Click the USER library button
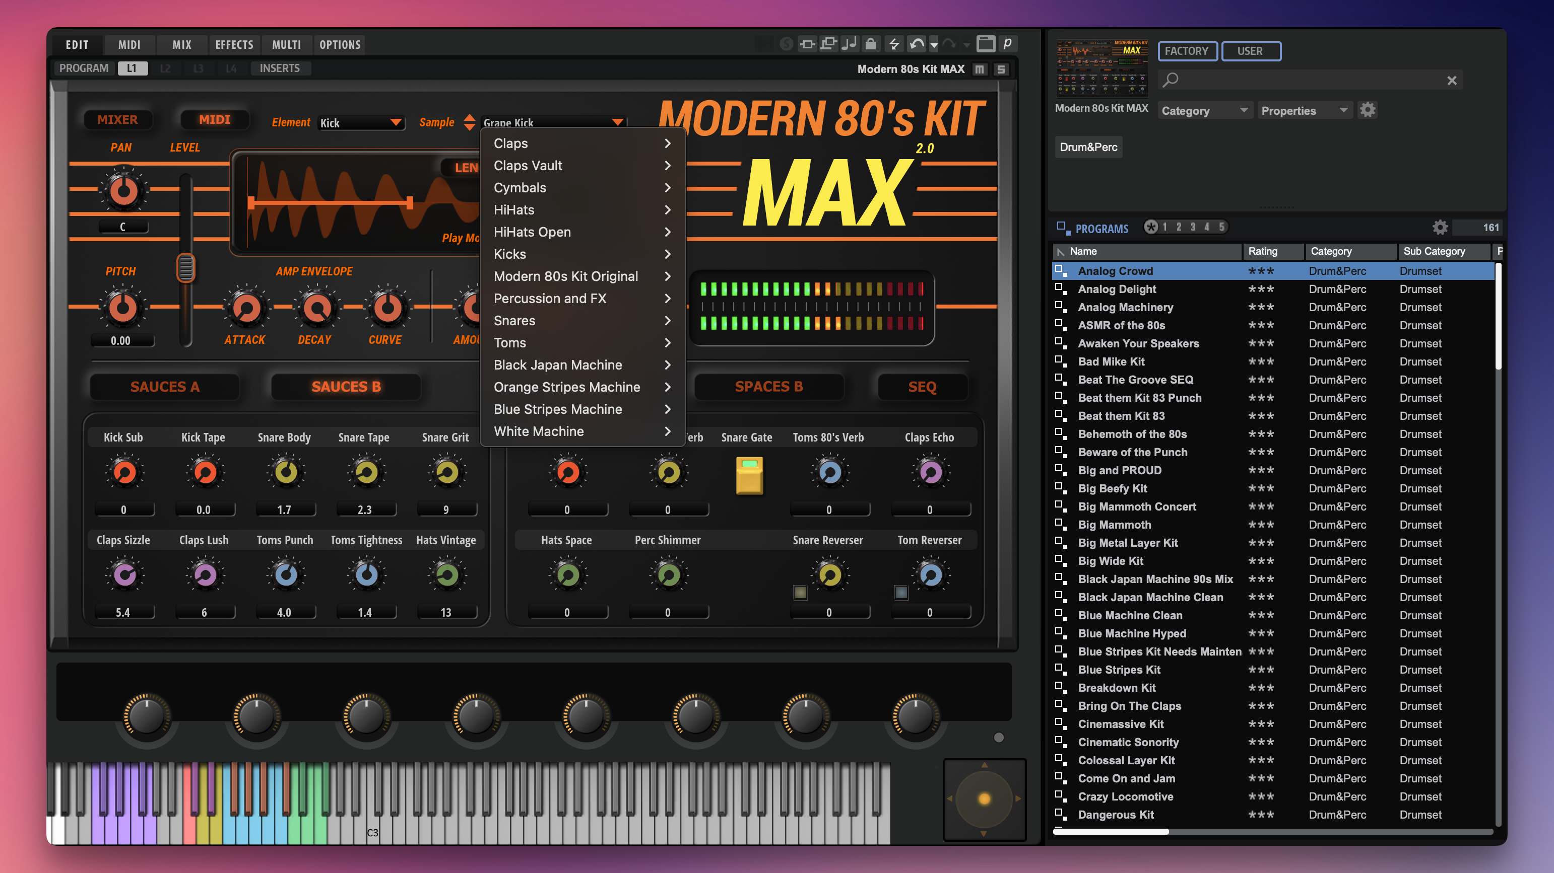1554x873 pixels. (x=1250, y=51)
